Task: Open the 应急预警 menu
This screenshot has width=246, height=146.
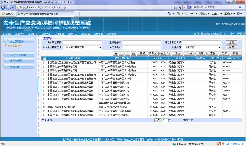Action: click(x=33, y=34)
